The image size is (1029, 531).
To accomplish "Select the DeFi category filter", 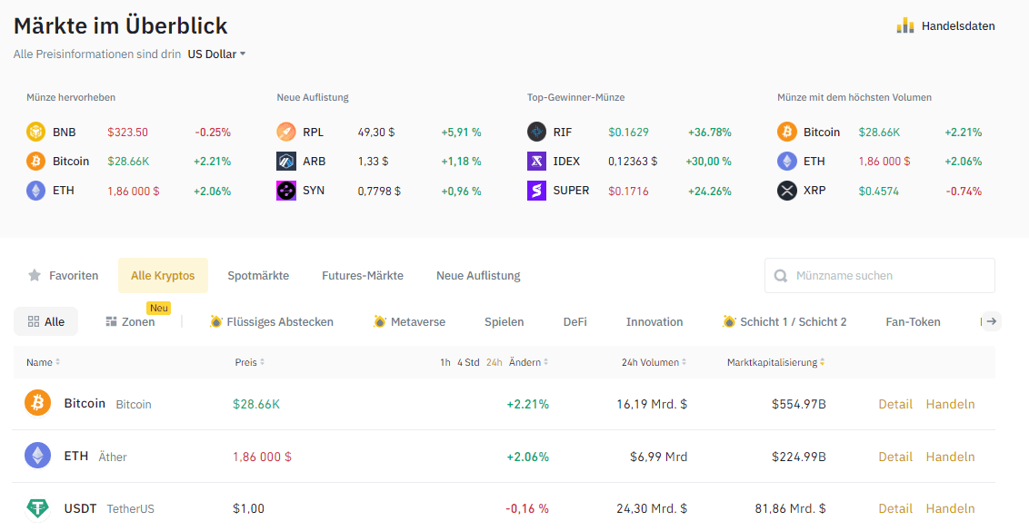I will 574,322.
